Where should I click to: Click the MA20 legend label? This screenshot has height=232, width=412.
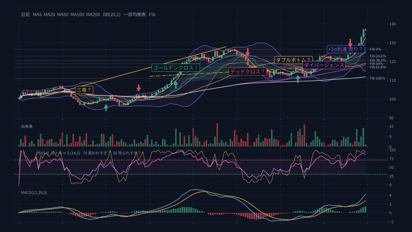(x=49, y=14)
